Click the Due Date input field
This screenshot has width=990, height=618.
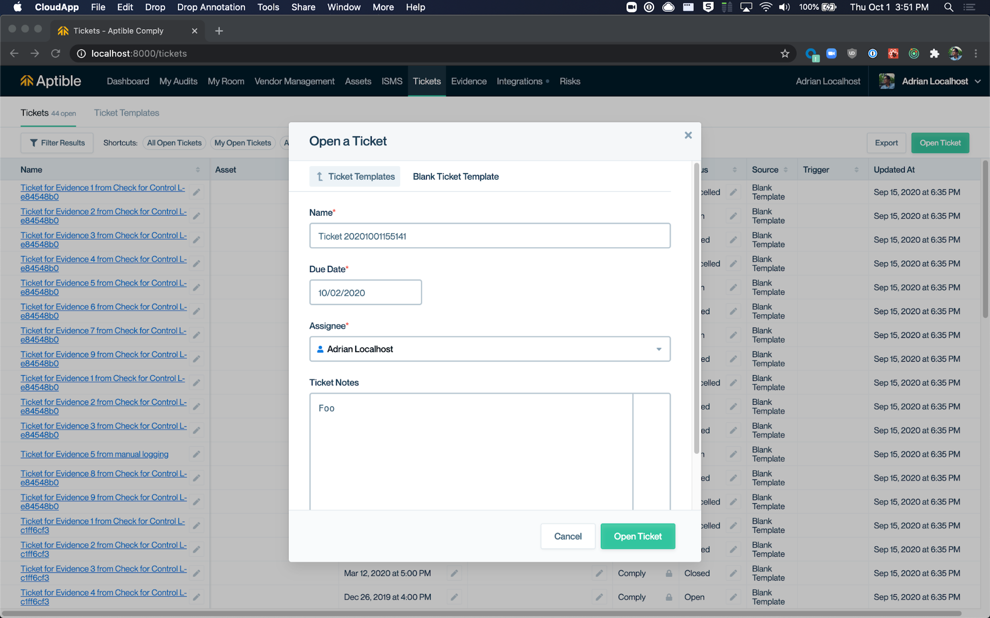pyautogui.click(x=365, y=292)
